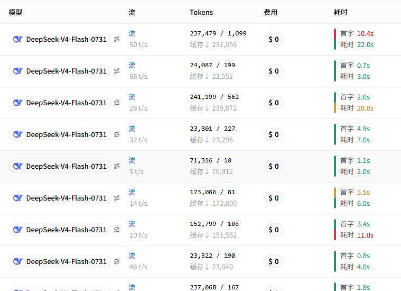401x291 pixels.
Task: Click the 流 column header
Action: (132, 12)
